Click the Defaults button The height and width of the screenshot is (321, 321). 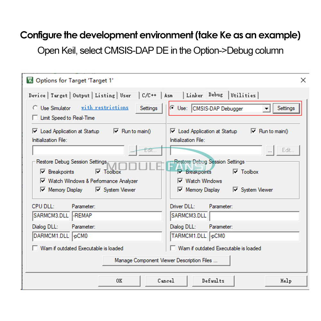pos(213,281)
